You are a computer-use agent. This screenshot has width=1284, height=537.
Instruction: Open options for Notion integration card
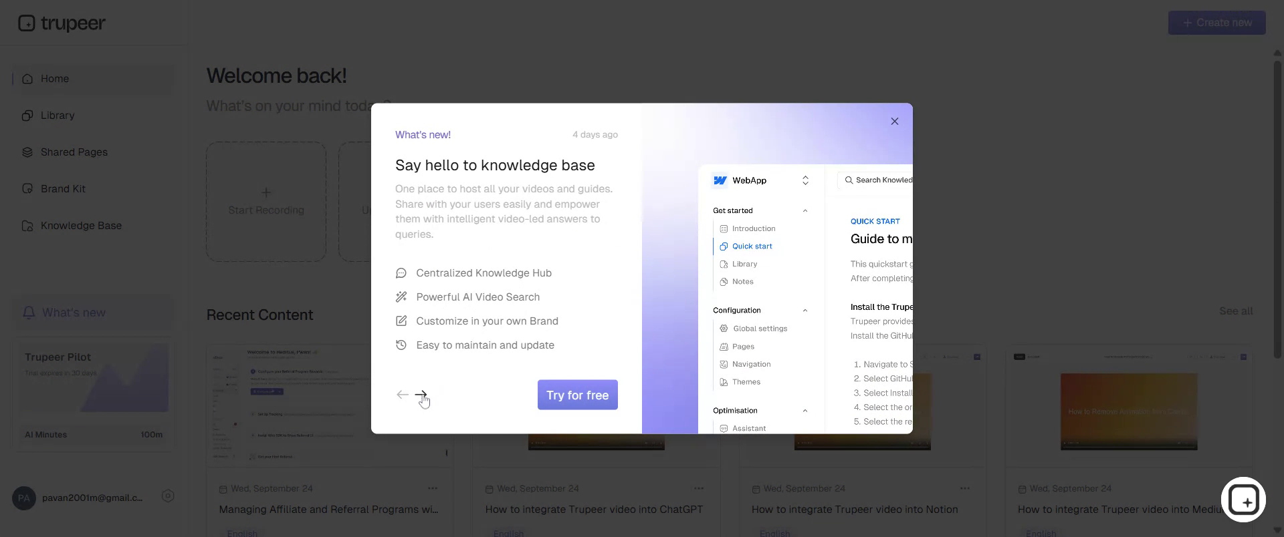click(965, 488)
